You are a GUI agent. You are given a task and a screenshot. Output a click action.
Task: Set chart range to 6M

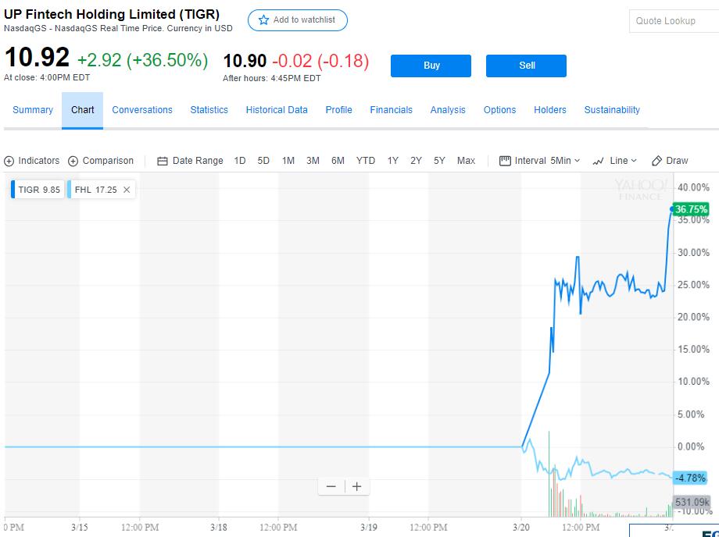pos(338,161)
